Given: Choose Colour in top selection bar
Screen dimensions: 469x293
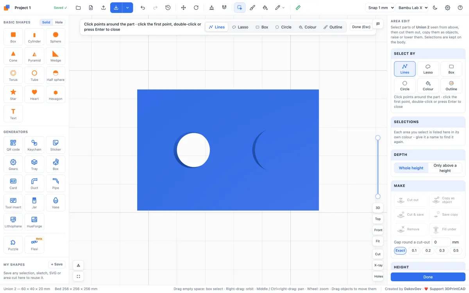Looking at the screenshot, I should [x=308, y=27].
